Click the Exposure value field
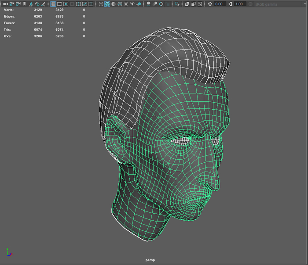 (x=220, y=4)
